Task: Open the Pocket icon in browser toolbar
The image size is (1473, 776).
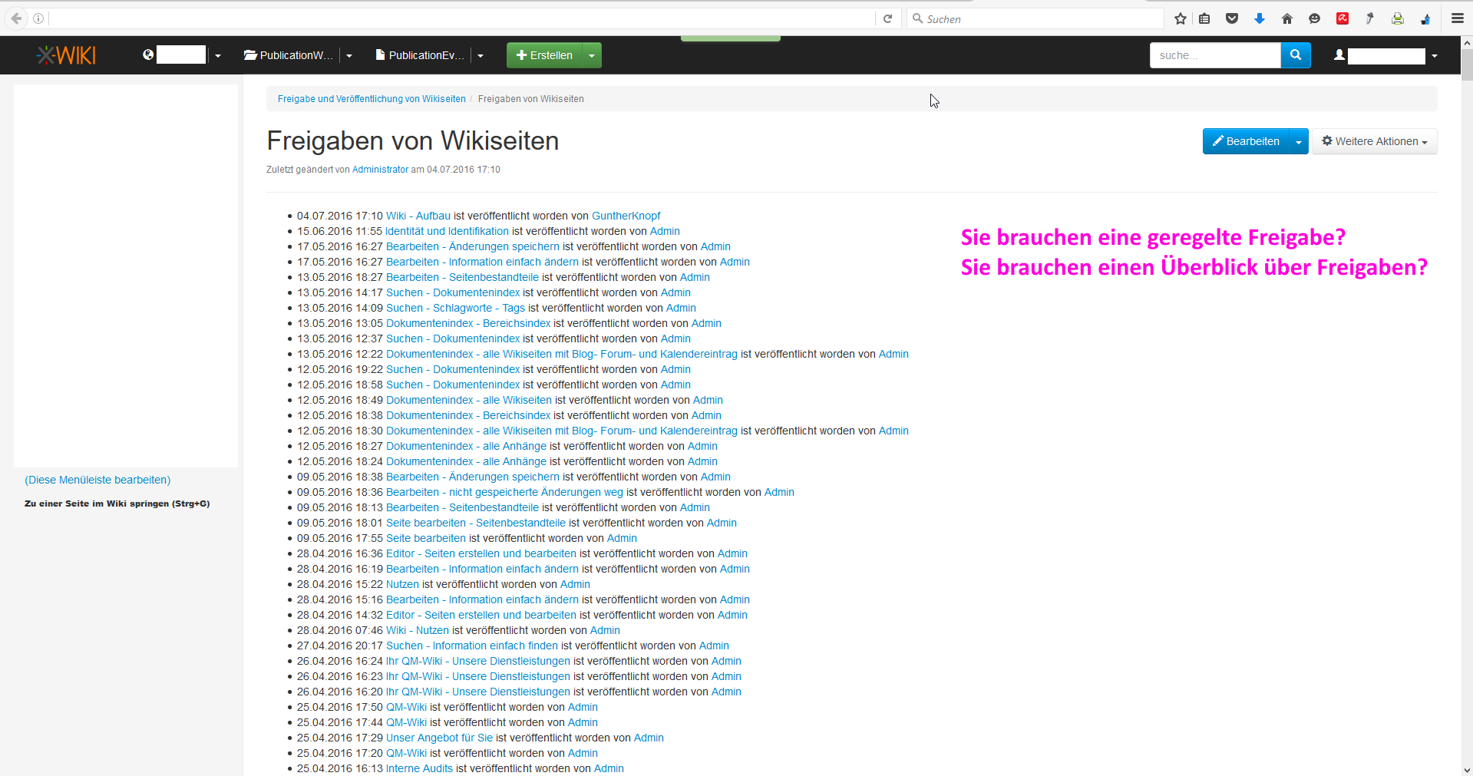Action: [1232, 19]
